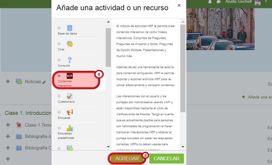This screenshot has height=165, width=272.
Task: Close the Añade una actividad dialog
Action: tap(179, 5)
